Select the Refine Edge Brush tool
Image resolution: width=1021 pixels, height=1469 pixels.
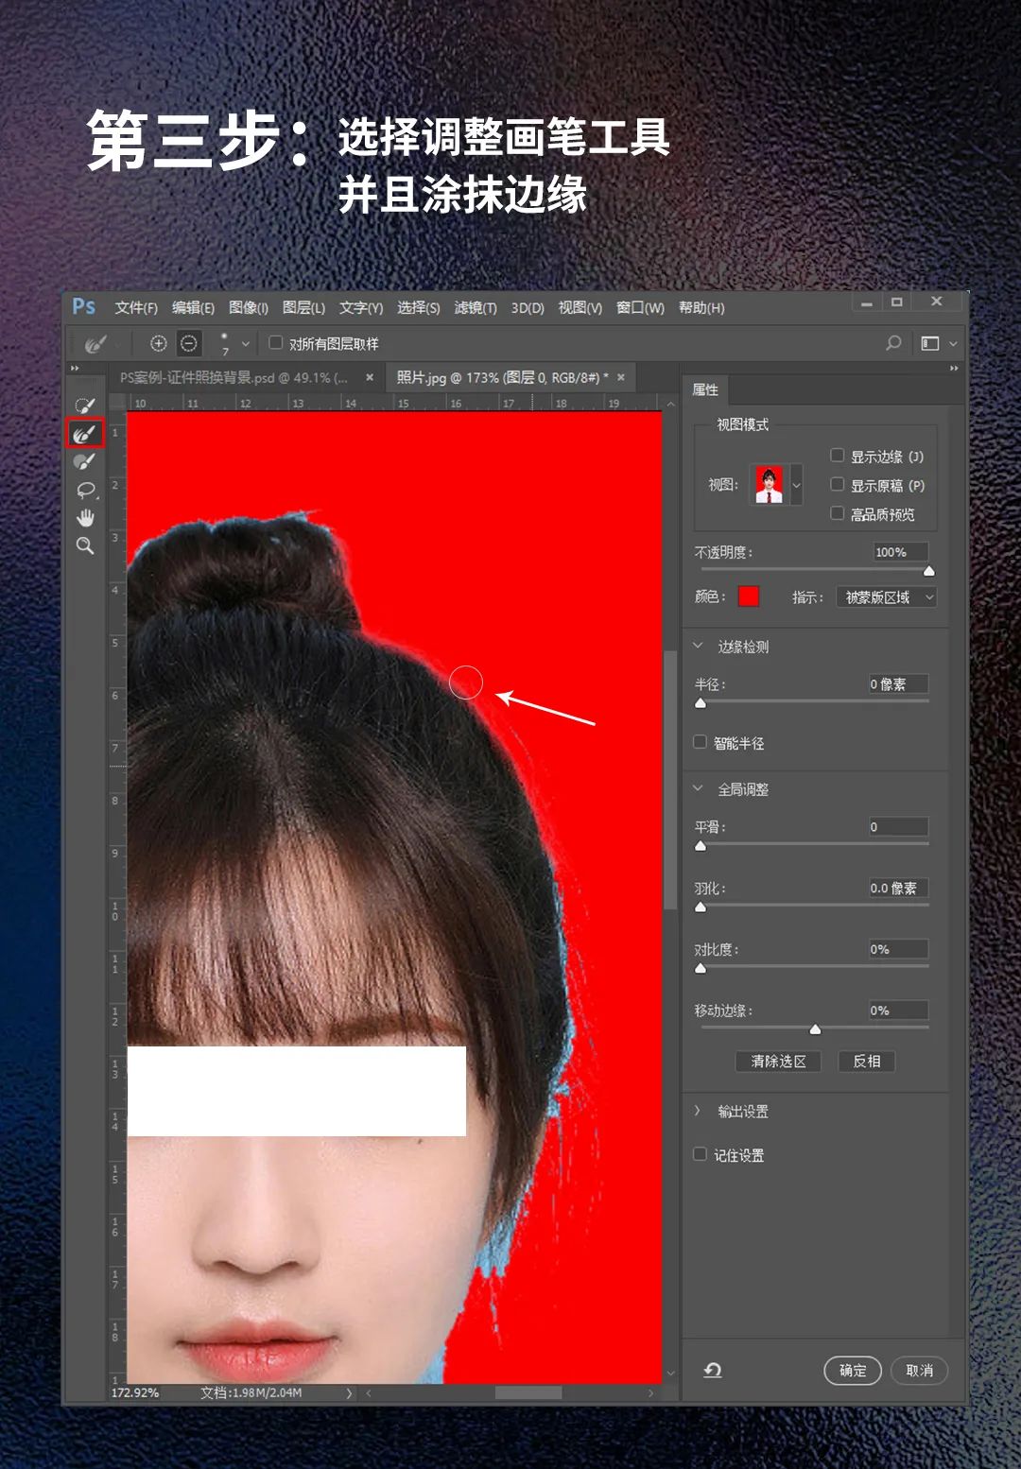[x=85, y=434]
